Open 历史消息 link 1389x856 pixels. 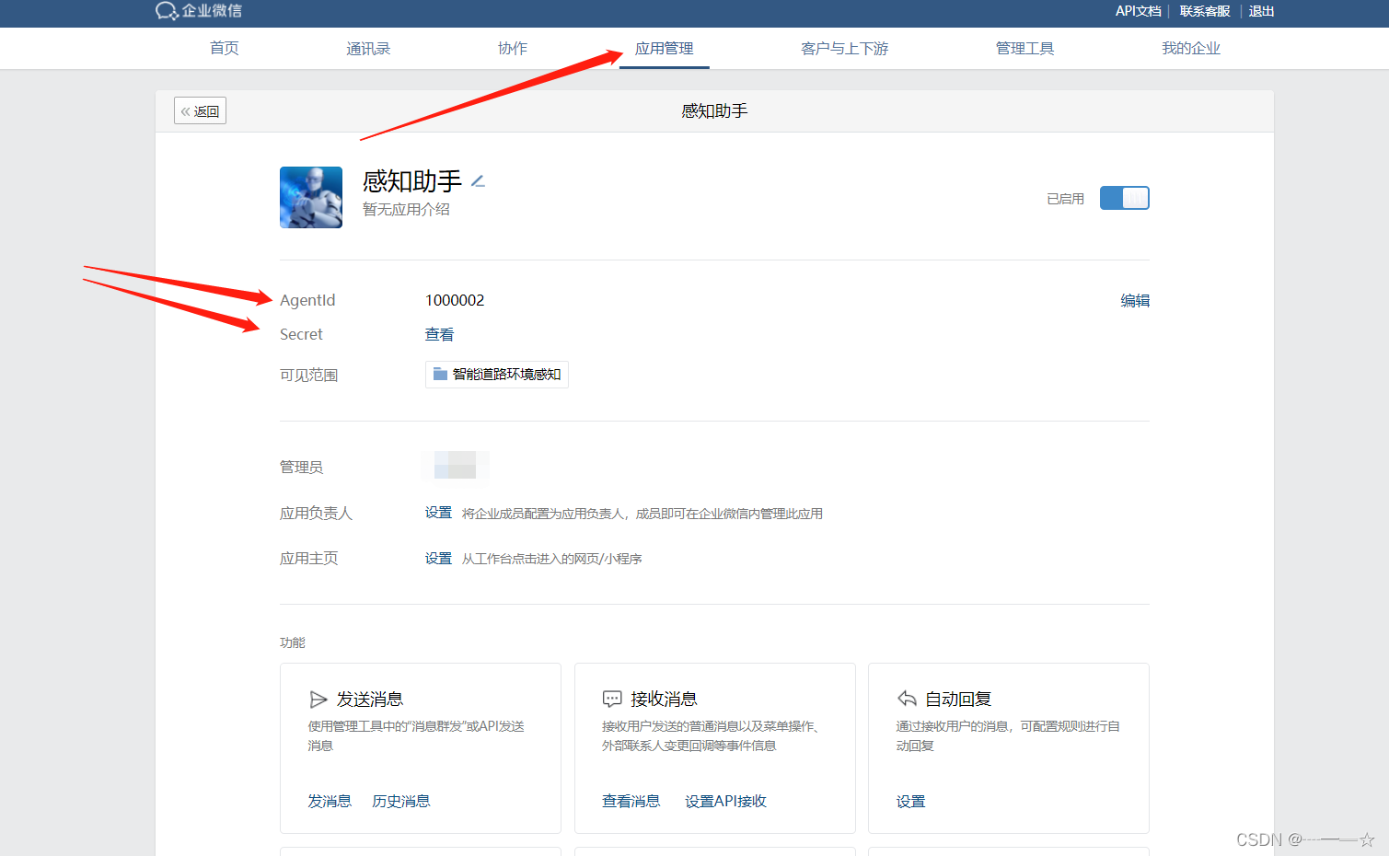pos(401,802)
